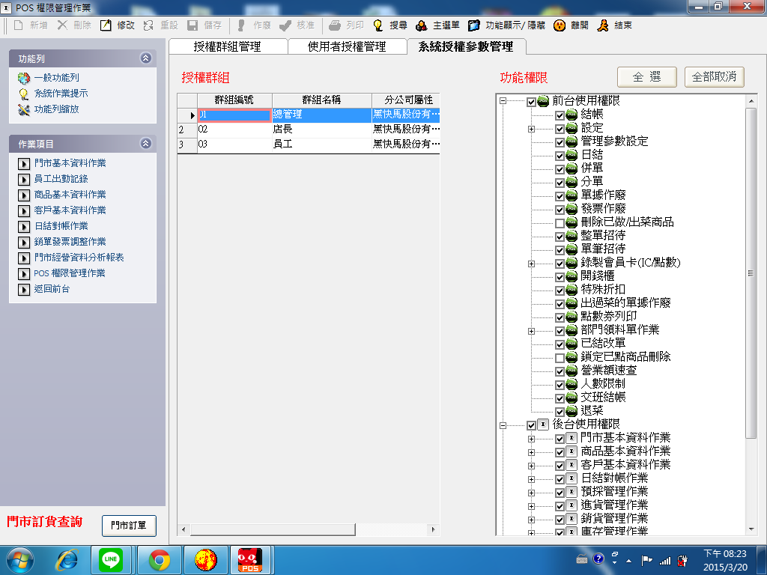Viewport: 767px width, 575px height.
Task: Switch to the 使用者授權管理 tab
Action: tap(347, 46)
